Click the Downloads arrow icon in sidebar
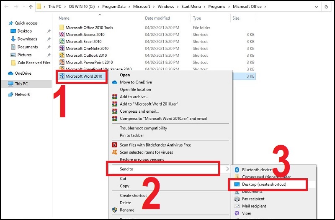The width and height of the screenshot is (335, 220). (x=13, y=39)
